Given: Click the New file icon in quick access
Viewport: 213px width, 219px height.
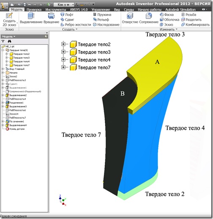Looking at the screenshot, I should pos(12,5).
